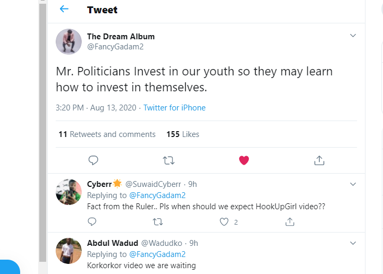Open more options for Abdul Wadud's reply
Image resolution: width=383 pixels, height=274 pixels.
pyautogui.click(x=353, y=243)
